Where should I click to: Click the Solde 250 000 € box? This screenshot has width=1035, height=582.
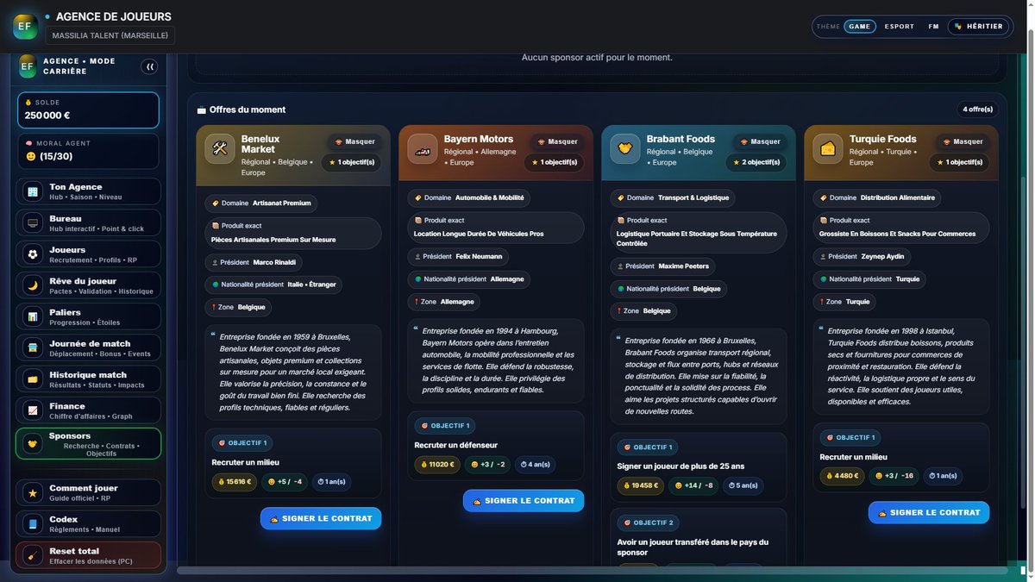coord(88,110)
